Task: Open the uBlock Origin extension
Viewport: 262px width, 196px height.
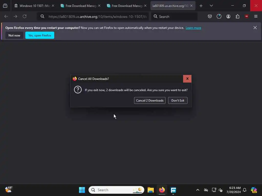Action: click(x=247, y=16)
